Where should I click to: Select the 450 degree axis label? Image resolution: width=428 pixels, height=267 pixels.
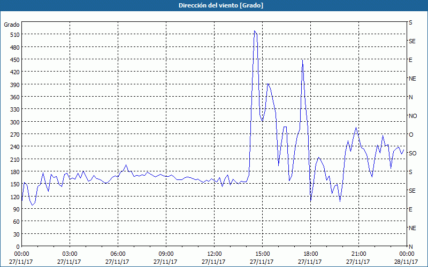point(15,60)
